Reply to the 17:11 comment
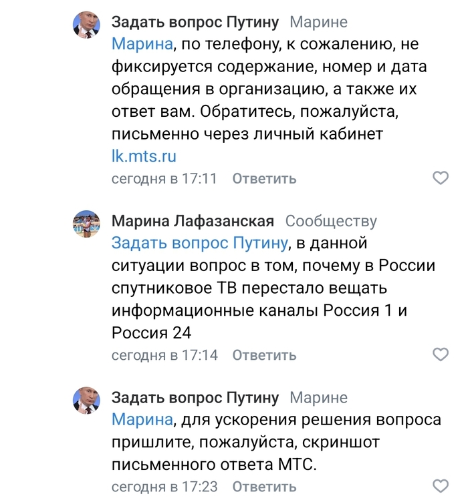This screenshot has width=468, height=502. click(x=264, y=179)
